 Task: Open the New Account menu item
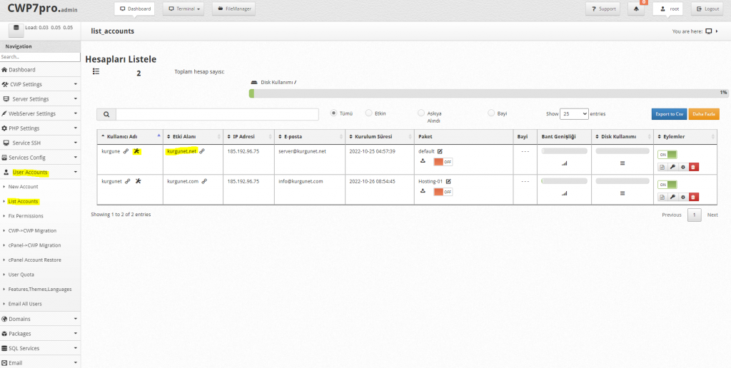click(24, 187)
